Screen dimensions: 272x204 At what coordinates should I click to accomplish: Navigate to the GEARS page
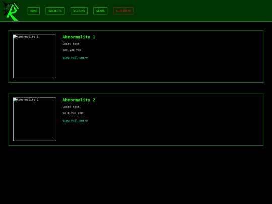(x=100, y=11)
